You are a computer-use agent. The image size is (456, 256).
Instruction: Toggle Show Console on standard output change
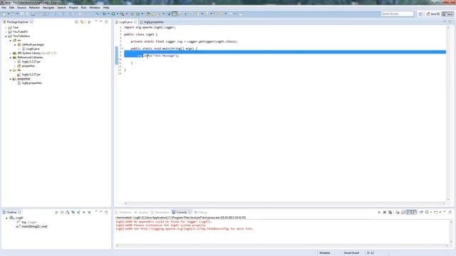click(x=408, y=213)
